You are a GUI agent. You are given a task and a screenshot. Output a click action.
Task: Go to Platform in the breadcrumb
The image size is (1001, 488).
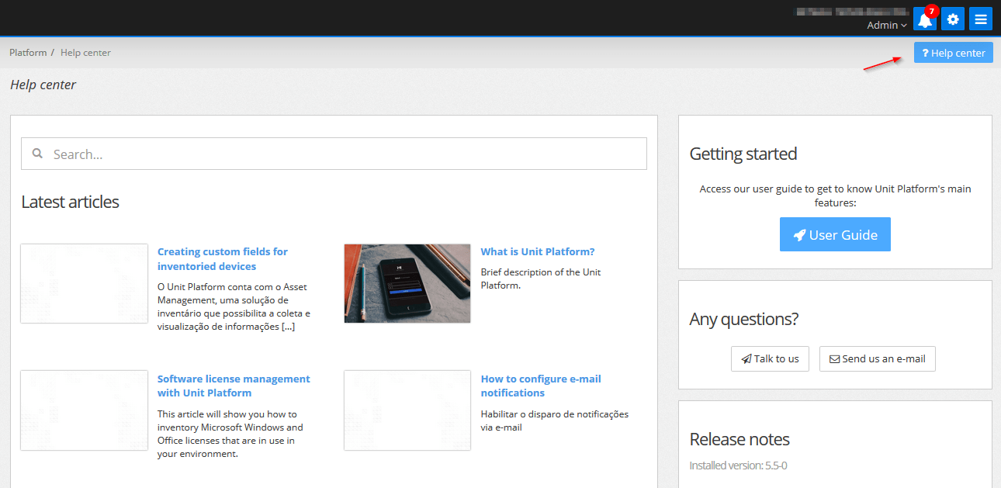click(28, 53)
